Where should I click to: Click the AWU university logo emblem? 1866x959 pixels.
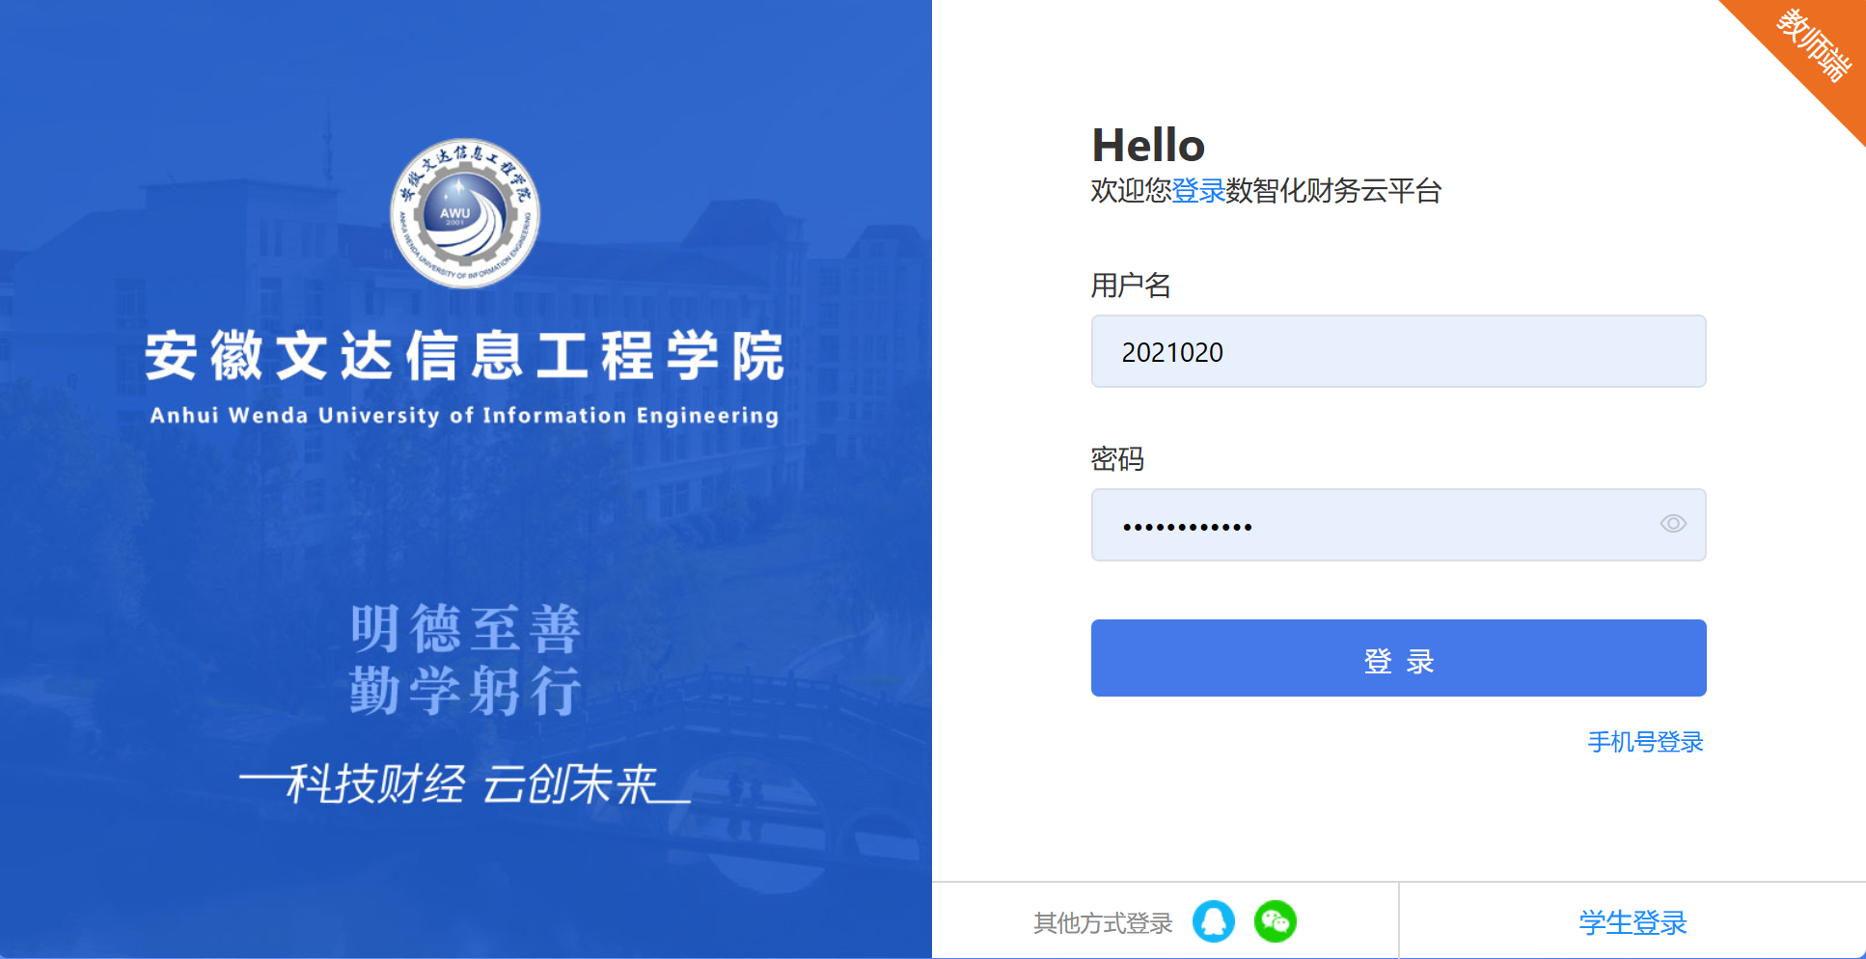[x=465, y=213]
